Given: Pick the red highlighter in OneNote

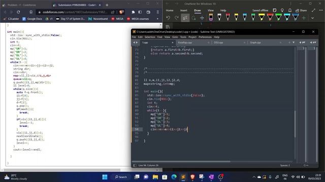Looking at the screenshot, I should pyautogui.click(x=270, y=17).
